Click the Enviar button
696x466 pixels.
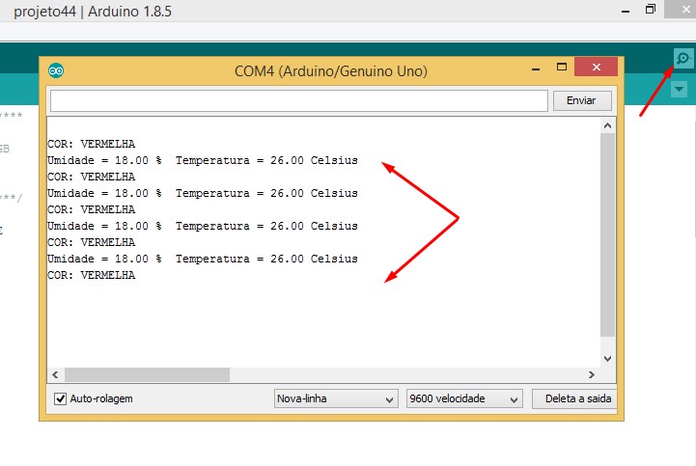[582, 100]
